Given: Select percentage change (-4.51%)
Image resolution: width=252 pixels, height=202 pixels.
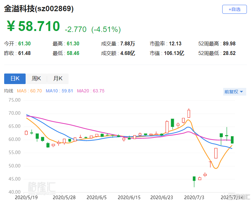Looking at the screenshot, I should click(x=106, y=29).
